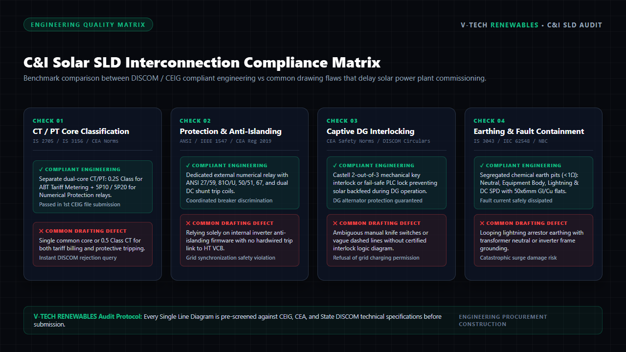Click the red X in the Protection & Anti-Islanding card

point(188,223)
